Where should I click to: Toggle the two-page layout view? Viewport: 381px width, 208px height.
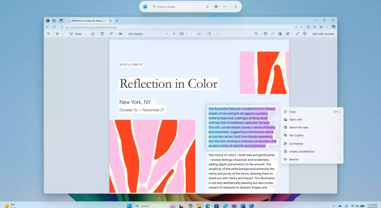(101, 34)
